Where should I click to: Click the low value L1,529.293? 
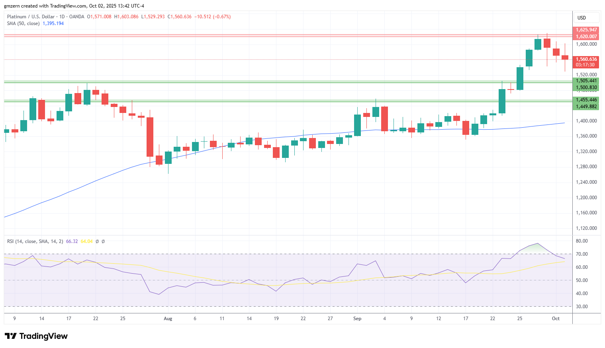pos(153,17)
